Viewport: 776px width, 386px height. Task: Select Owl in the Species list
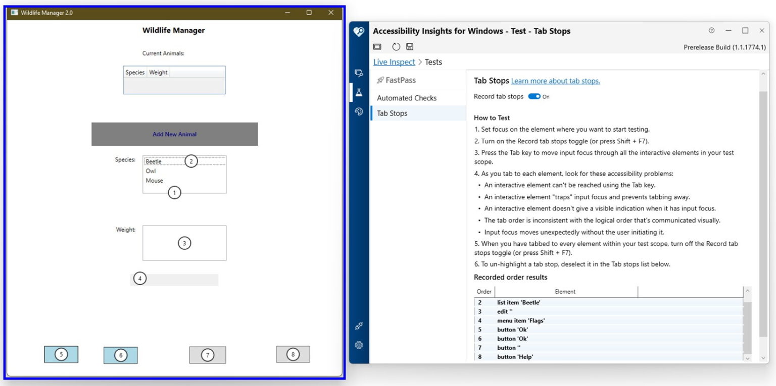click(x=151, y=171)
